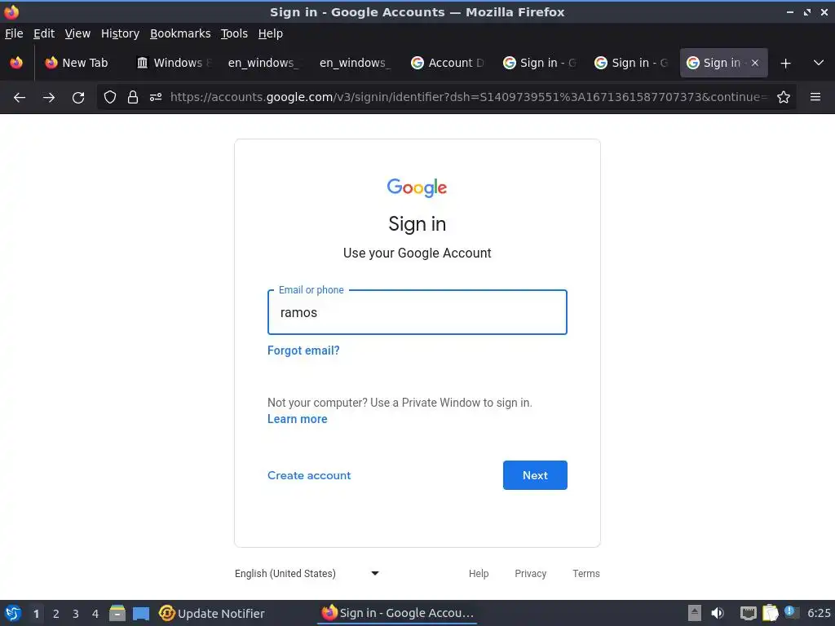
Task: Open the desktop start menu icon
Action: click(13, 613)
